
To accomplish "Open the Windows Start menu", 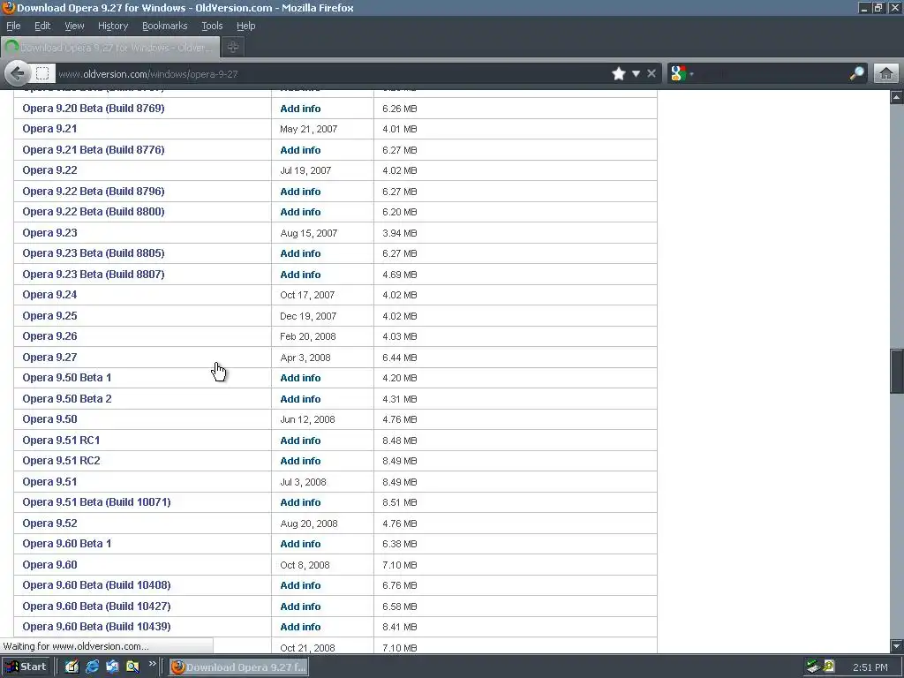I will tap(26, 667).
